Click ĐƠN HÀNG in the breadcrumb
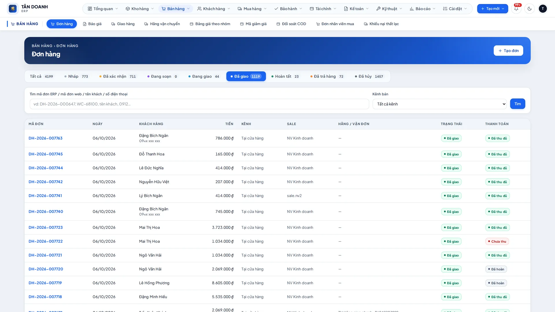555x312 pixels. tap(67, 46)
